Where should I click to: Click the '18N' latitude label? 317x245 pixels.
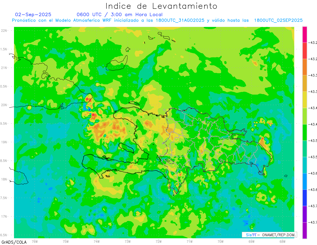4,179
